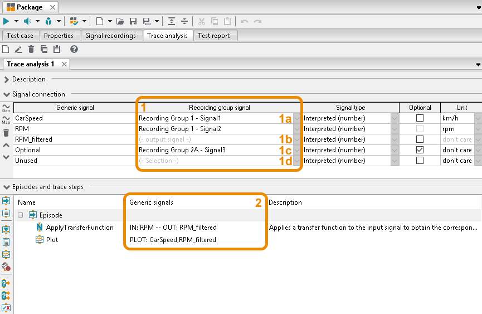Viewport: 482px width, 314px height.
Task: Click the Redo arrow icon
Action: (x=257, y=21)
